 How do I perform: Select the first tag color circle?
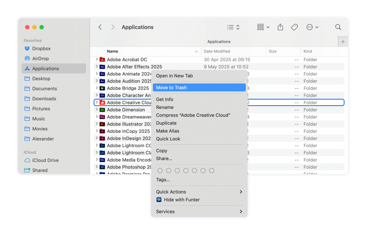(x=160, y=171)
